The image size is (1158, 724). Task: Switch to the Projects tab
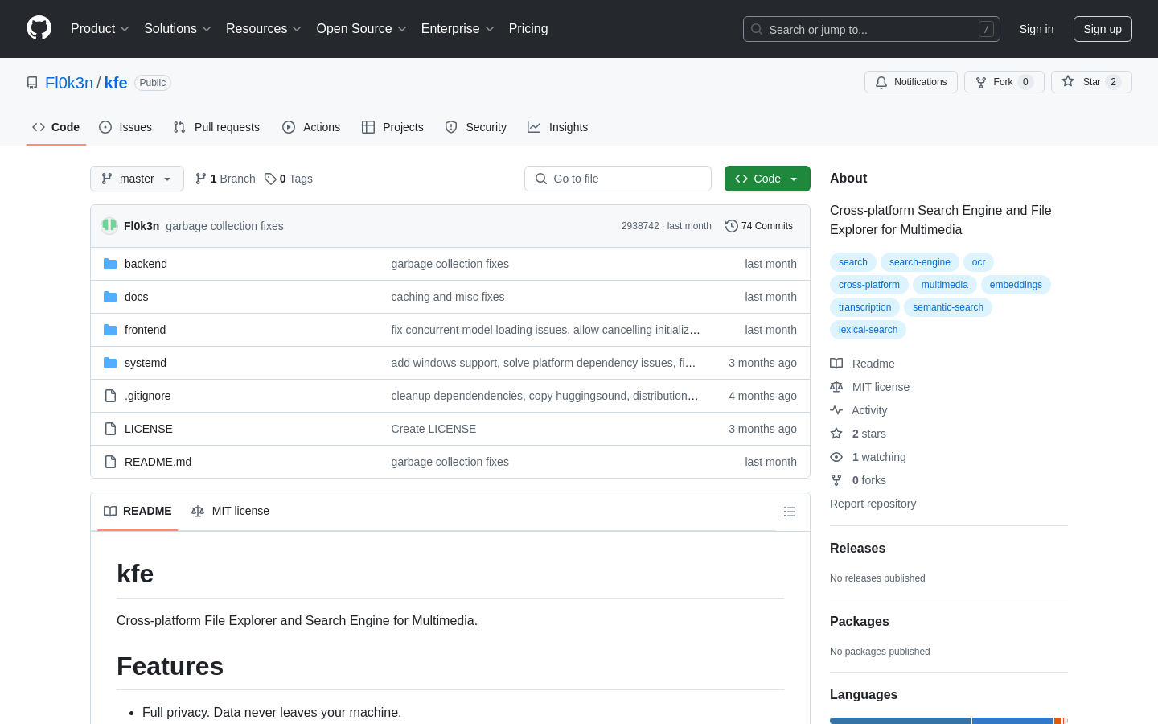coord(392,127)
